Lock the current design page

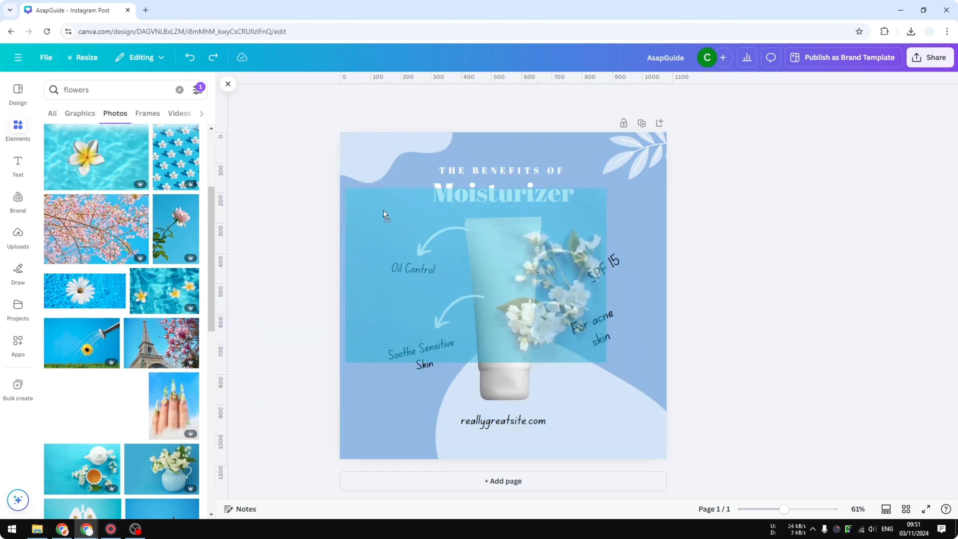(624, 123)
